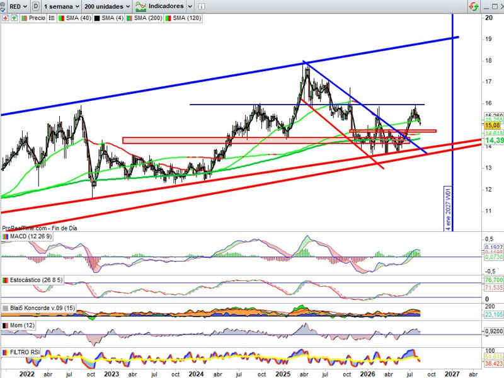Click the D detach window button
The image size is (504, 378).
coord(36,6)
